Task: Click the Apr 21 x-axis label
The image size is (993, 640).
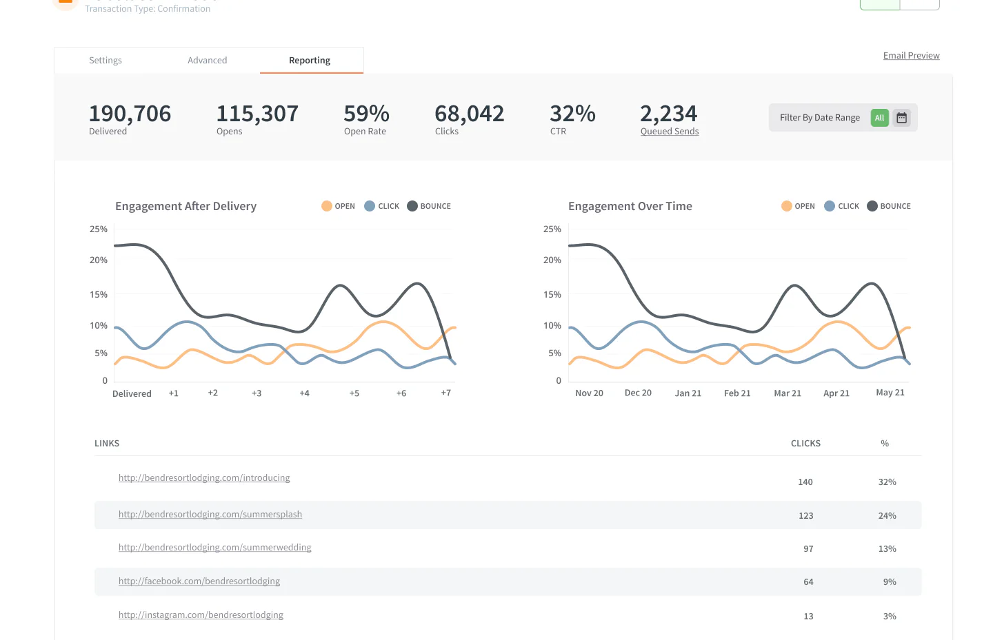Action: [836, 393]
